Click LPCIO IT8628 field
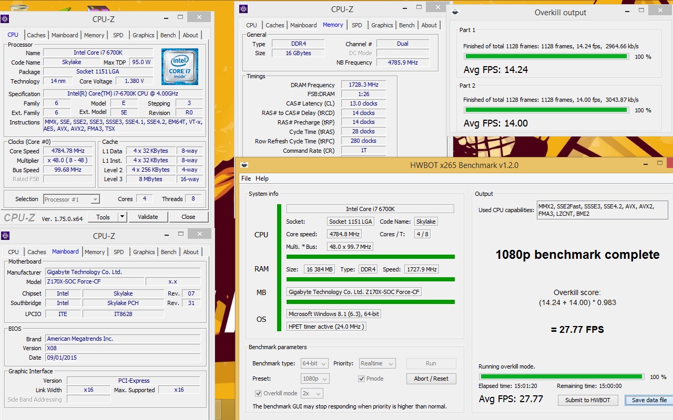 (x=123, y=314)
